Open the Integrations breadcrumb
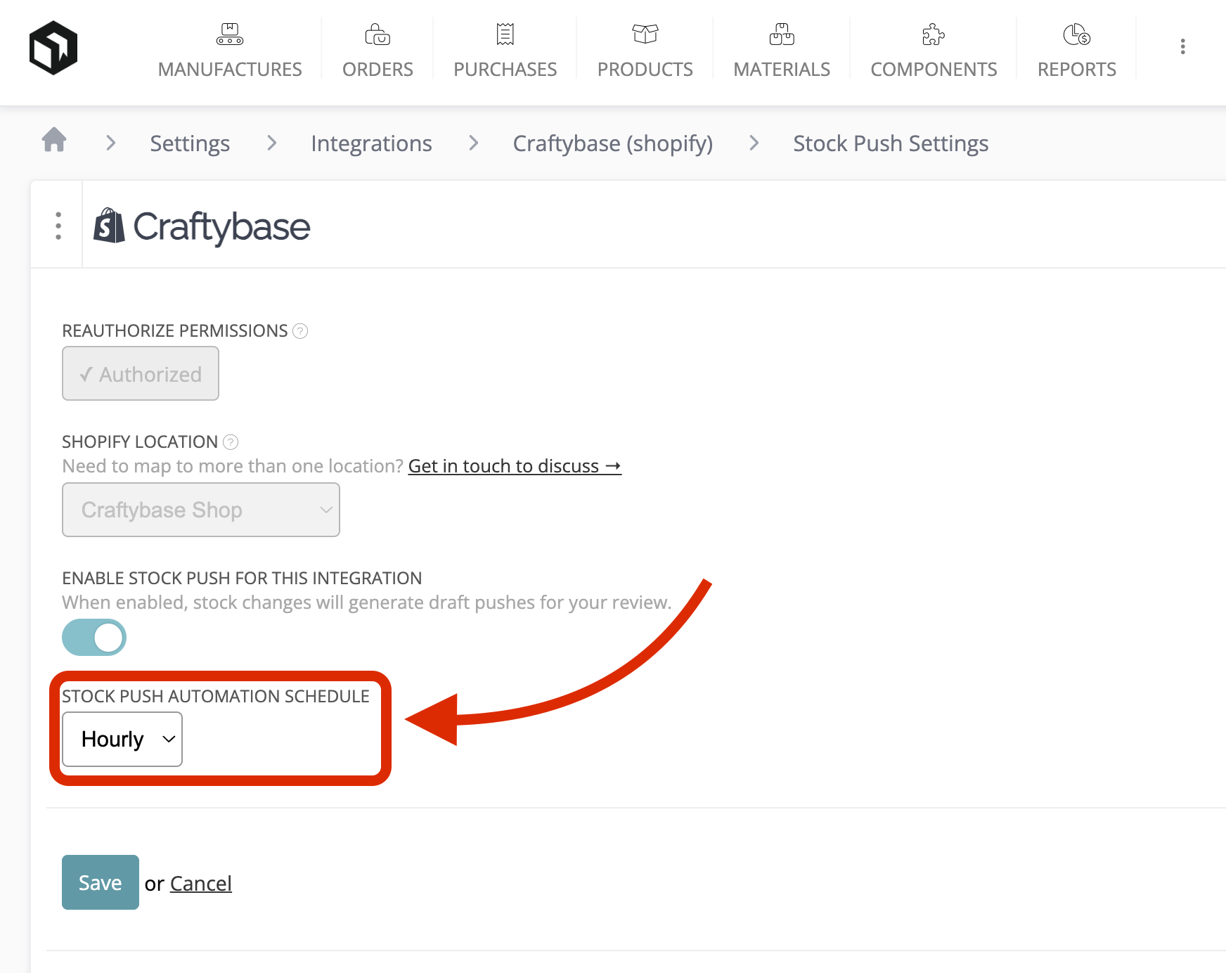This screenshot has height=973, width=1226. [371, 143]
